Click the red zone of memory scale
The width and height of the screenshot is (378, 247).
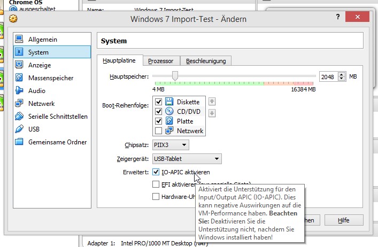(304, 83)
